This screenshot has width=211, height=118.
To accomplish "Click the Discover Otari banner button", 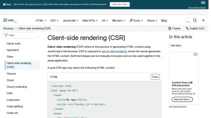I will (120, 4).
